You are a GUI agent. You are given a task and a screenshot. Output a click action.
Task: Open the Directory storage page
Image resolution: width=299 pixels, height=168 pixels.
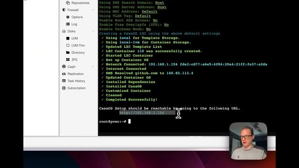(x=78, y=53)
